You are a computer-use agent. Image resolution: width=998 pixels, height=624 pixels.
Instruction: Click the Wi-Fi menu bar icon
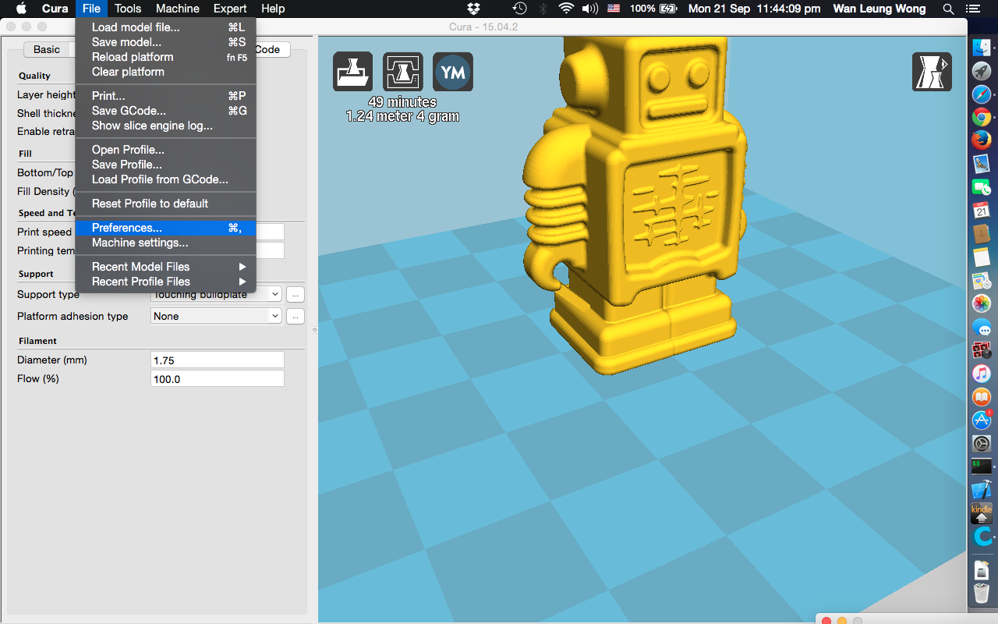click(x=566, y=9)
